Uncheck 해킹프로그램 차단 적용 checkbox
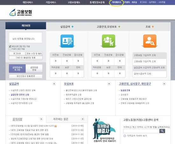The image size is (175, 144). point(10,46)
